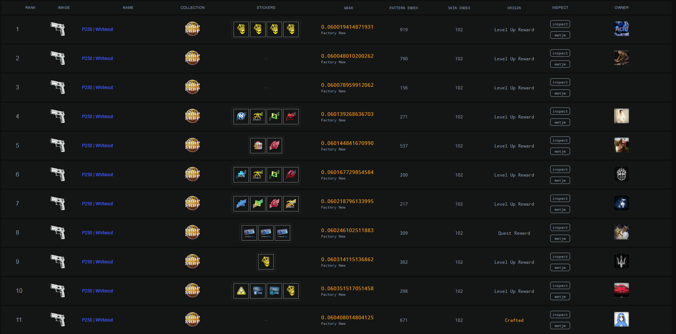Screen dimensions: 676x334
Task: Click the ORIGIN column header
Action: click(x=514, y=8)
